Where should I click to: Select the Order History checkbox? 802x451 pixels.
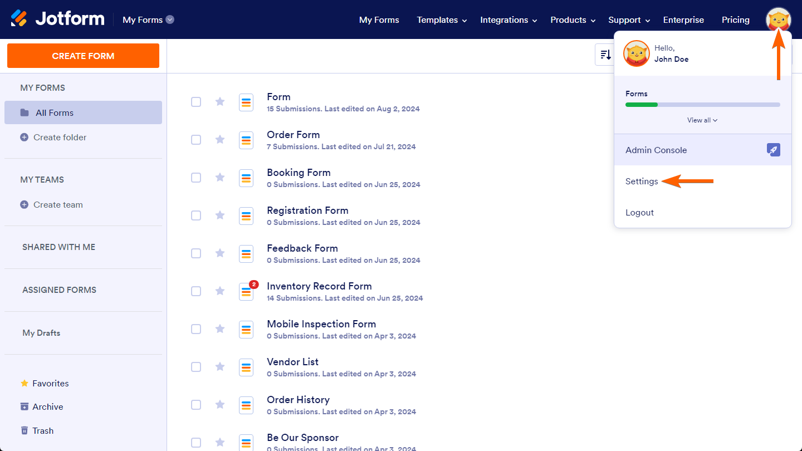[x=196, y=404]
